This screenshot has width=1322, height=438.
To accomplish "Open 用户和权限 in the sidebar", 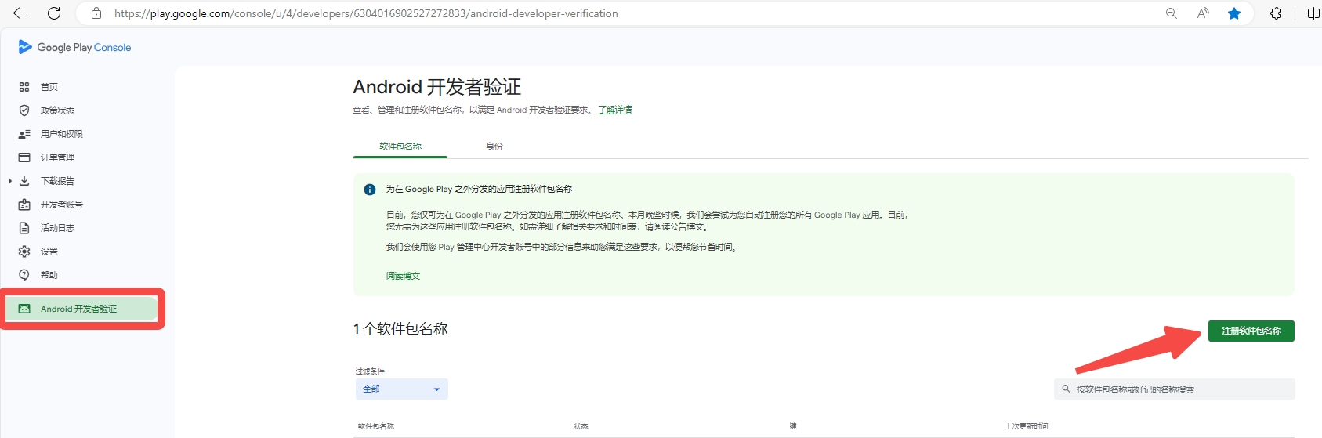I will coord(62,134).
